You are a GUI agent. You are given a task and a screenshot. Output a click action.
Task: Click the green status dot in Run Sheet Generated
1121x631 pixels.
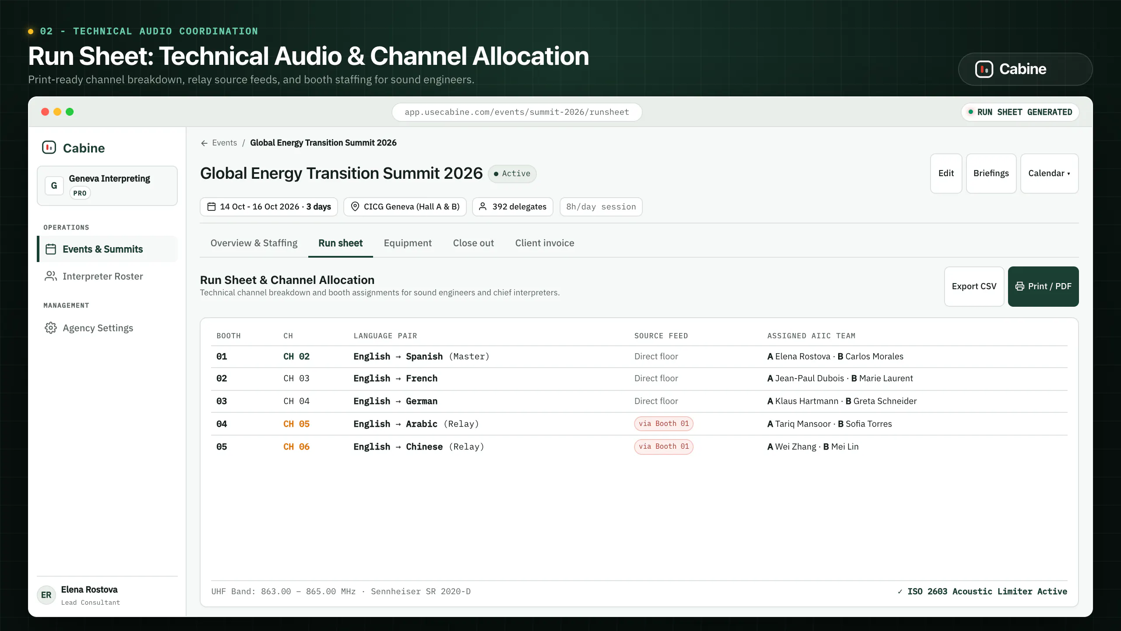point(971,112)
